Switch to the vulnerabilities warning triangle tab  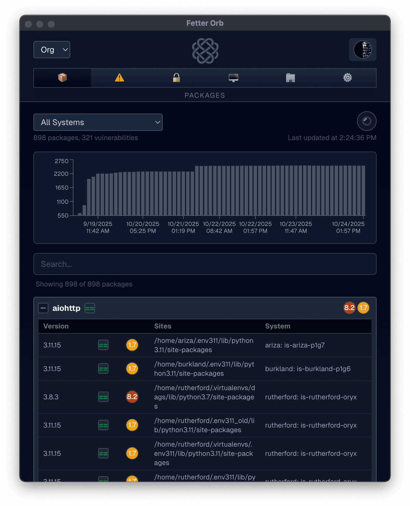(119, 78)
